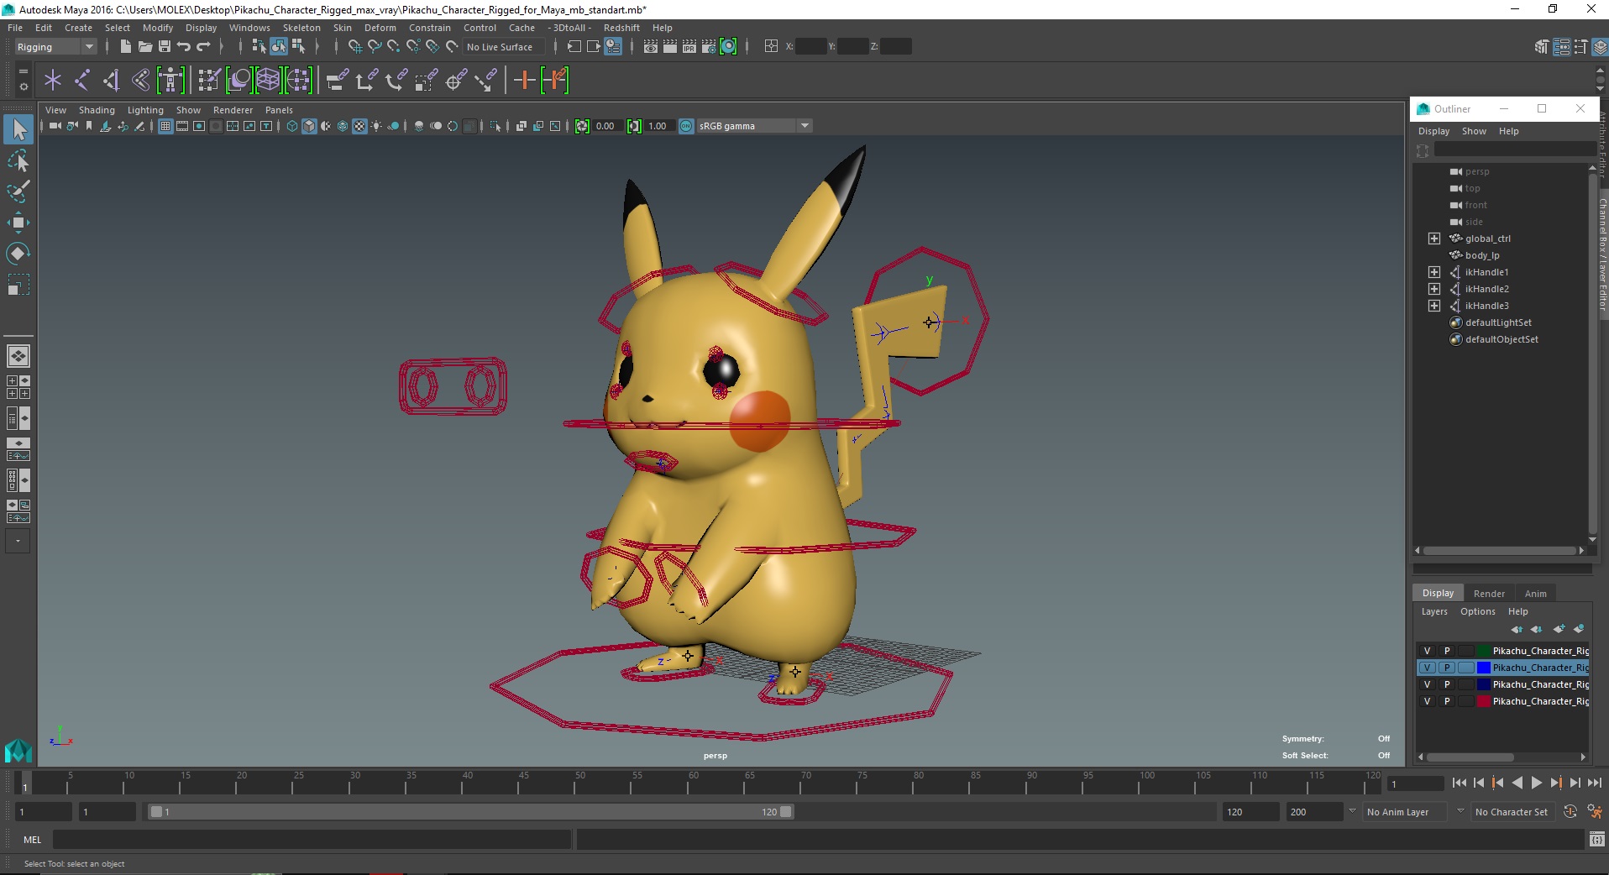Click move layer up arrow icon
Viewport: 1609px width, 875px height.
coord(1516,629)
